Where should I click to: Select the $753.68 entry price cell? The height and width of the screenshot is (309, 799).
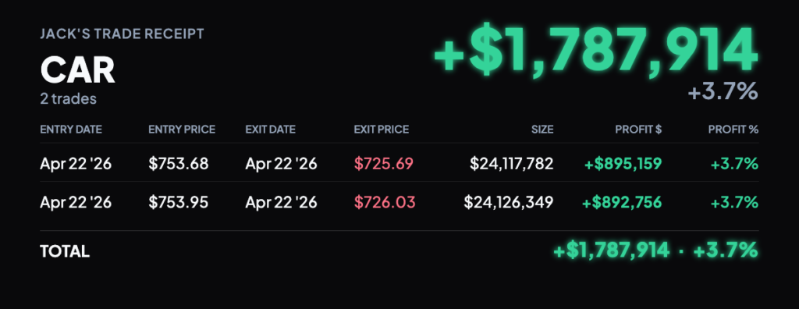179,164
